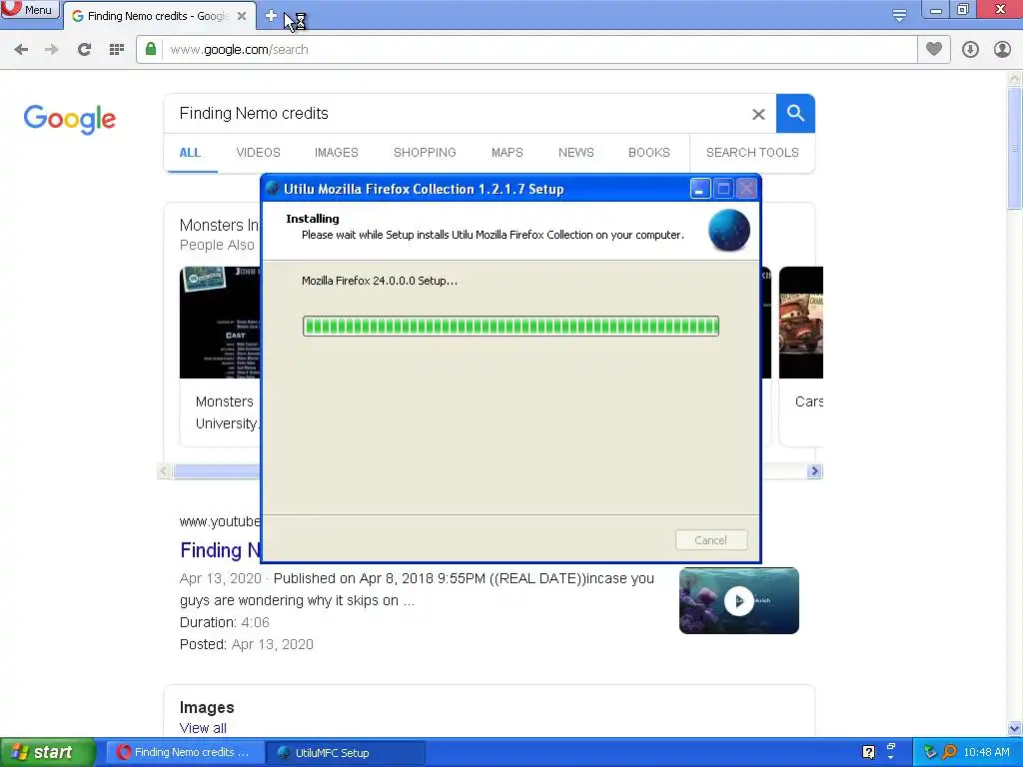Click the security shield tray icon
1023x767 pixels.
(930, 752)
